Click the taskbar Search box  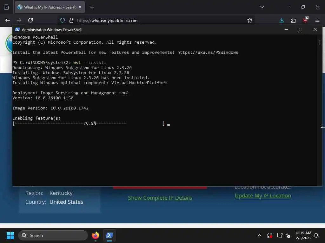click(53, 235)
